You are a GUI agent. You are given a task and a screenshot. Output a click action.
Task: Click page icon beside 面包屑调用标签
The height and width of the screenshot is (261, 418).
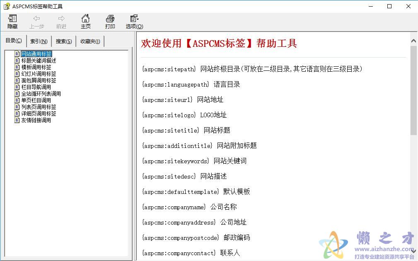(x=17, y=80)
